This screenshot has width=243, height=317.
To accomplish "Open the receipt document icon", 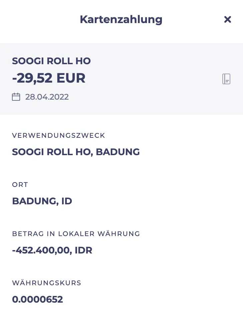I will coord(226,79).
